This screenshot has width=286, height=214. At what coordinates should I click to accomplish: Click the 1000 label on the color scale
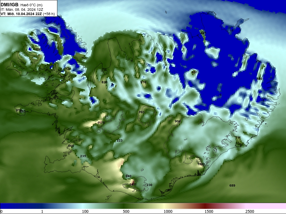tap(168, 211)
